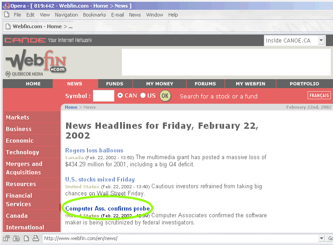Click the new page icon beside File menu
This screenshot has height=245, width=333.
[x=7, y=15]
